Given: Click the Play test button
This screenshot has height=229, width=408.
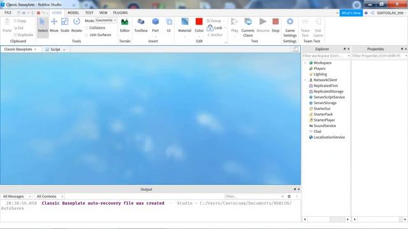Looking at the screenshot, I should [x=235, y=25].
